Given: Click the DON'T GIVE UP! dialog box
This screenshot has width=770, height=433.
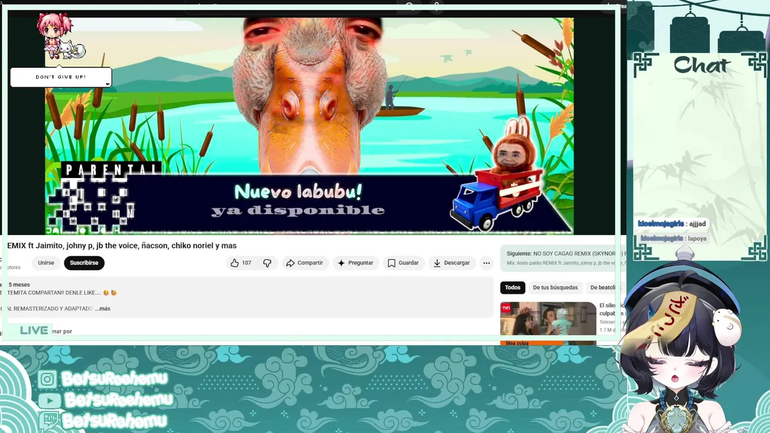Looking at the screenshot, I should click(61, 77).
